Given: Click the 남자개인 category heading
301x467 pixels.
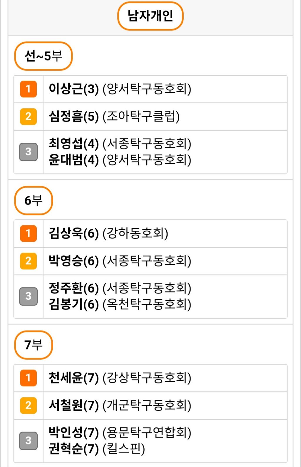Looking at the screenshot, I should pyautogui.click(x=150, y=16).
